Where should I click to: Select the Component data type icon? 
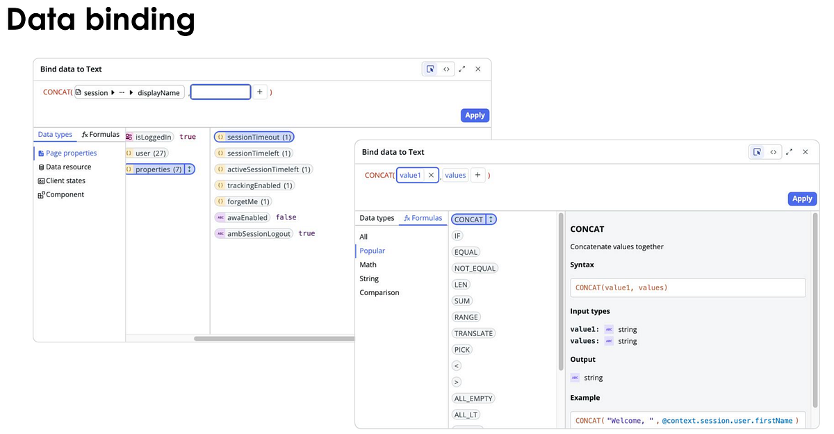[x=41, y=195]
